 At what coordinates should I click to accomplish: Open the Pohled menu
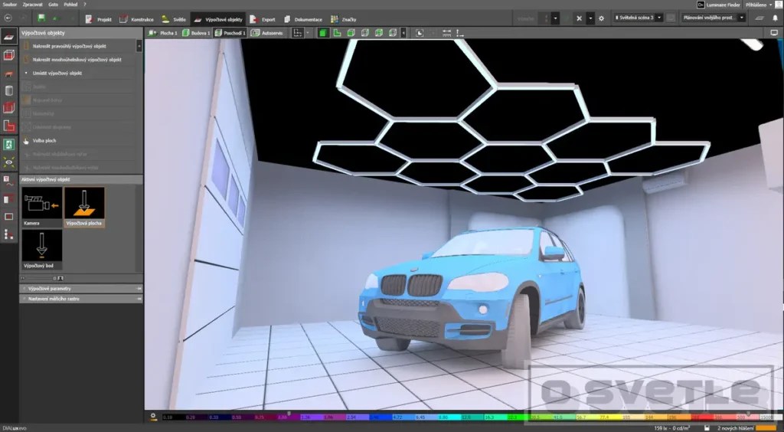pyautogui.click(x=70, y=4)
